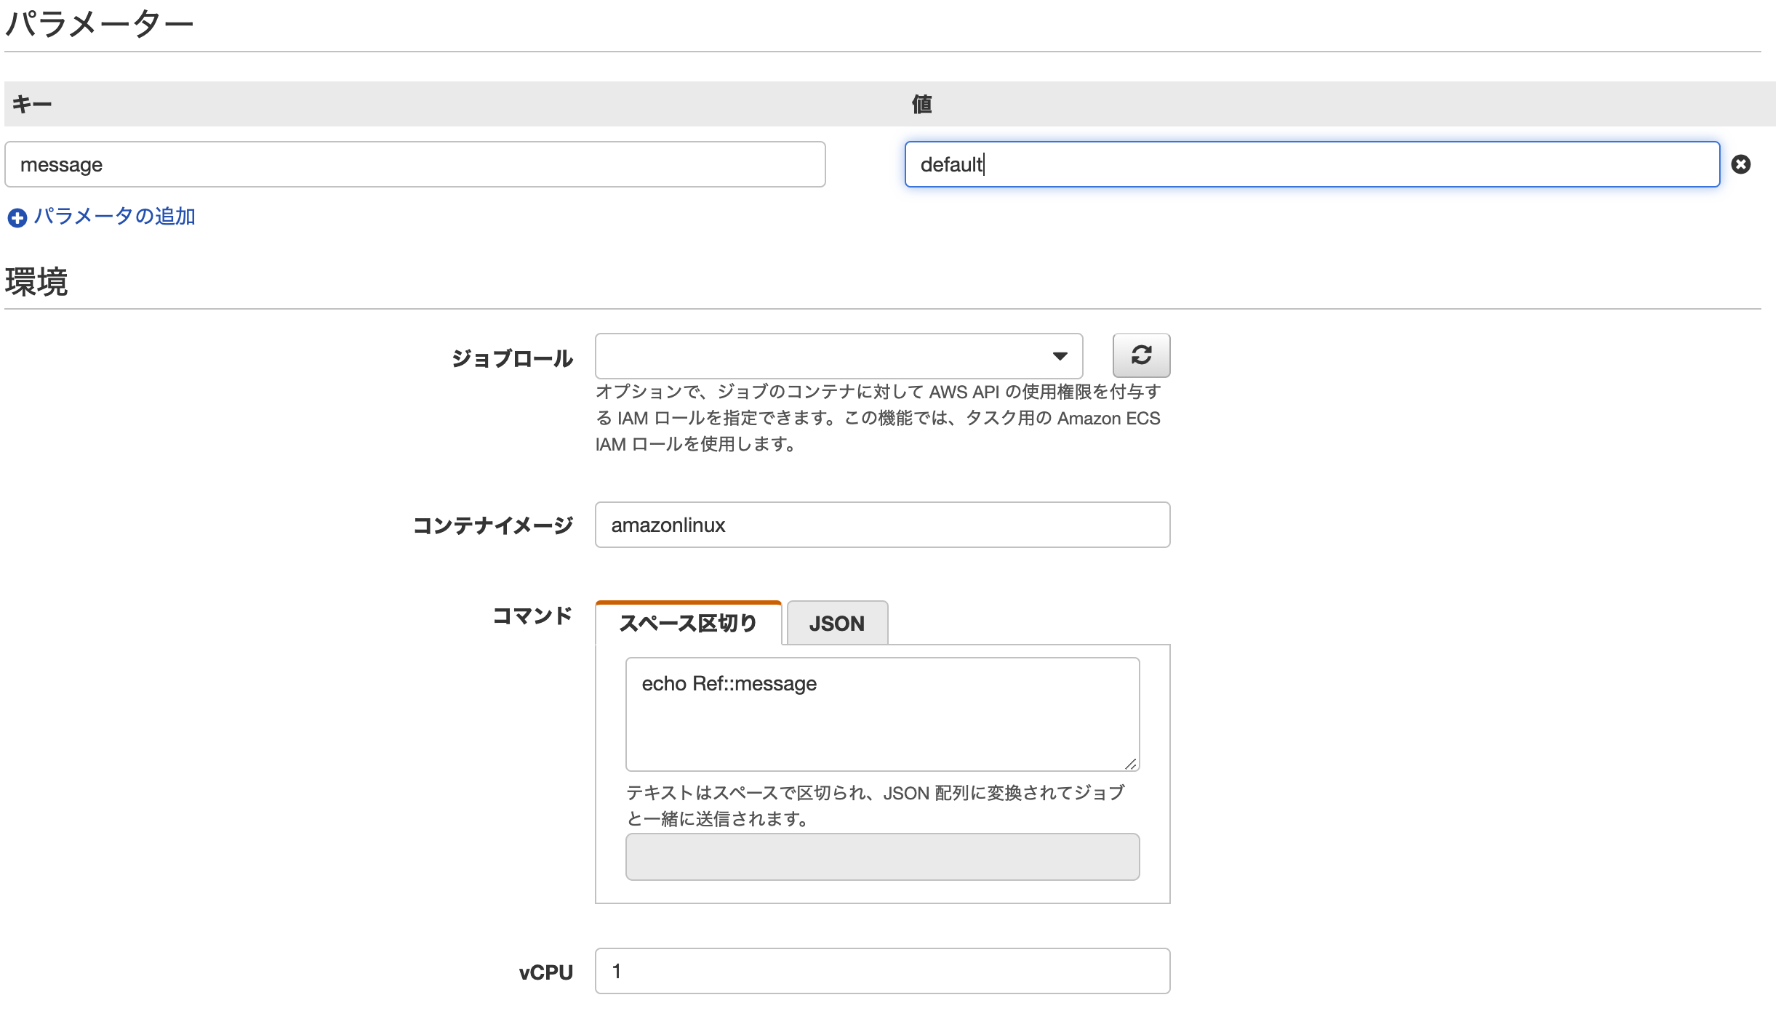The height and width of the screenshot is (1032, 1789).
Task: Click the ジョブロール label
Action: (x=512, y=358)
